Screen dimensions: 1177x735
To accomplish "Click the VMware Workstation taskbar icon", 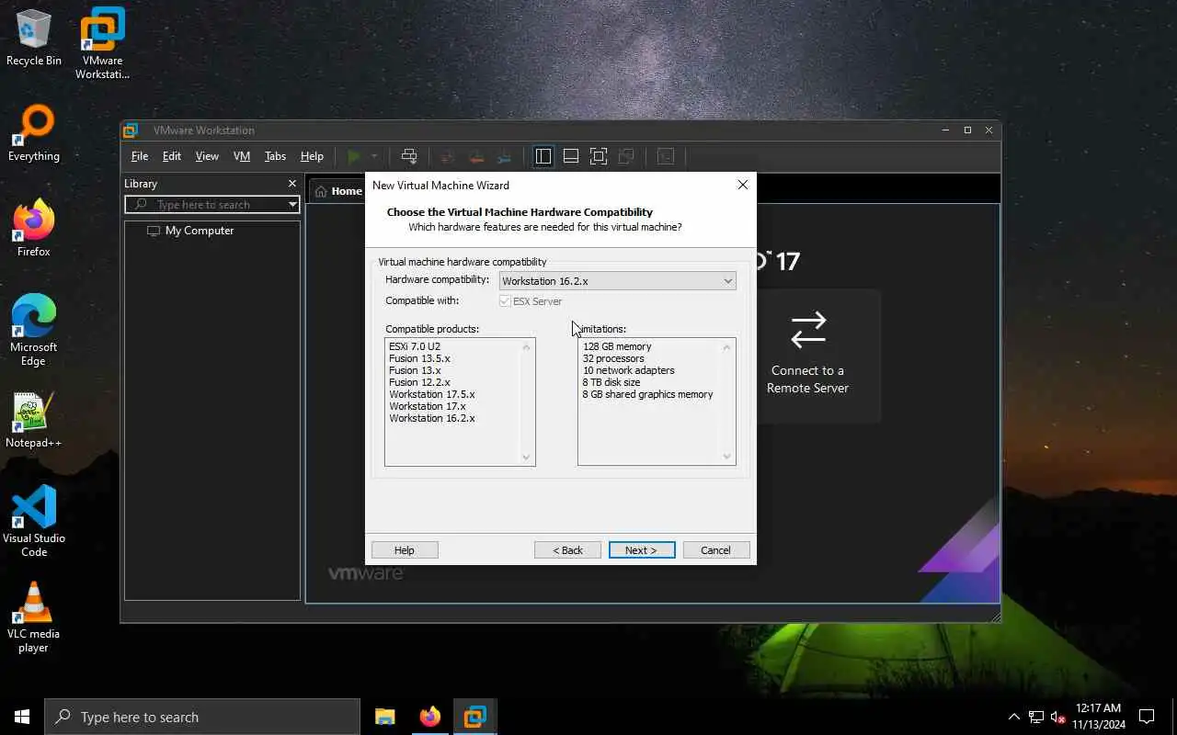I will [474, 717].
